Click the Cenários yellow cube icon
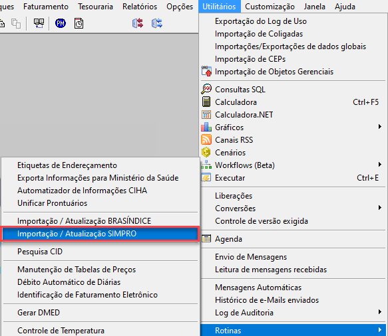Viewport: 388px width, 336px height. point(206,152)
